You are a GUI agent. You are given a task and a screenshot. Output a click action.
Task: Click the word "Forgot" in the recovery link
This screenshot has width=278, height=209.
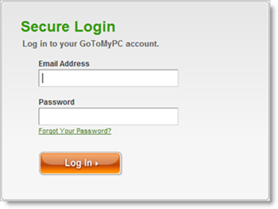48,131
